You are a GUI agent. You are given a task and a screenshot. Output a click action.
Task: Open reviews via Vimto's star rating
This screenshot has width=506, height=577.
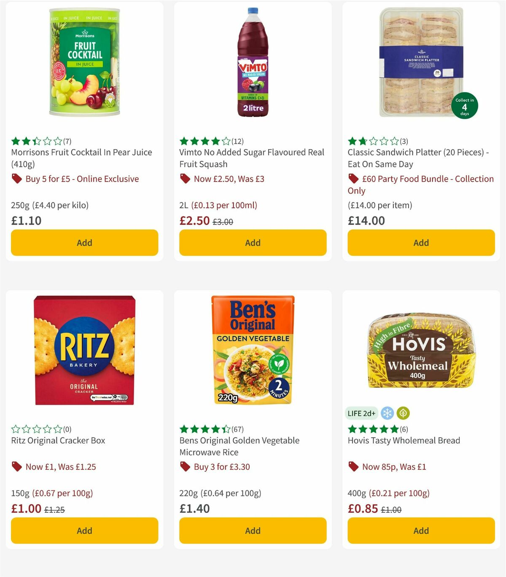pos(204,141)
